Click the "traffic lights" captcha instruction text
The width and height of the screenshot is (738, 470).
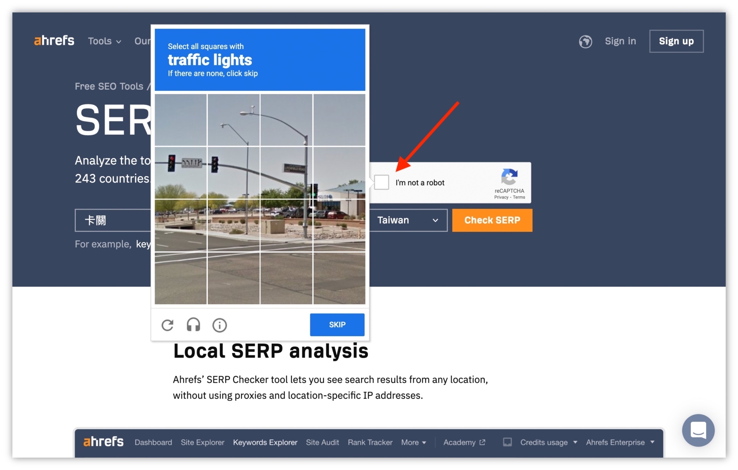click(x=210, y=60)
